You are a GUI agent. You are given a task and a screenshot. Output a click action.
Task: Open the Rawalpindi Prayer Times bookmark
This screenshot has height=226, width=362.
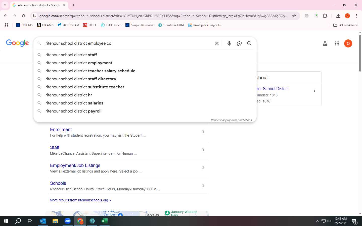point(205,25)
